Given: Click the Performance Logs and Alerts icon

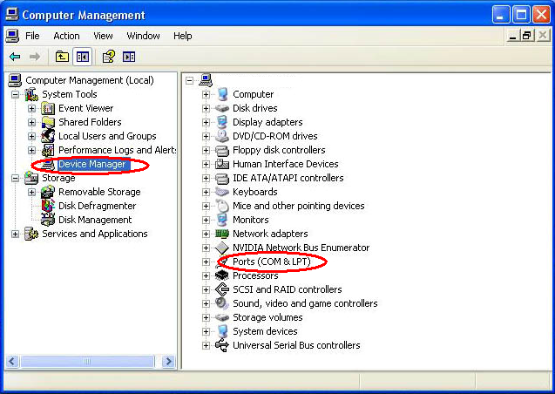Looking at the screenshot, I should click(48, 150).
